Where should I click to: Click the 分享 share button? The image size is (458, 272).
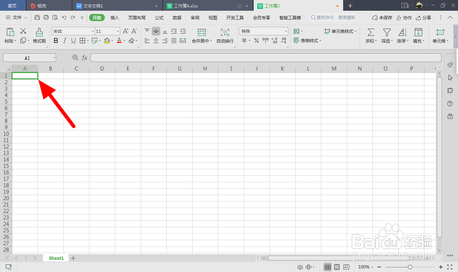[424, 17]
